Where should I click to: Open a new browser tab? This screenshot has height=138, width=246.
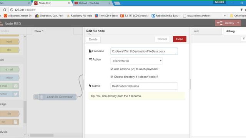117,3
